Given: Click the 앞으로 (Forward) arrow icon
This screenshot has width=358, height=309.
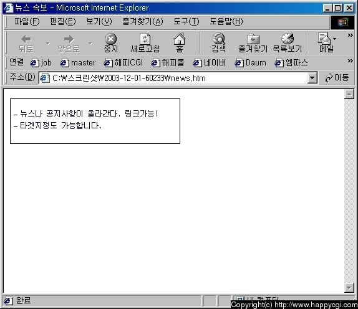Looking at the screenshot, I should (69, 39).
